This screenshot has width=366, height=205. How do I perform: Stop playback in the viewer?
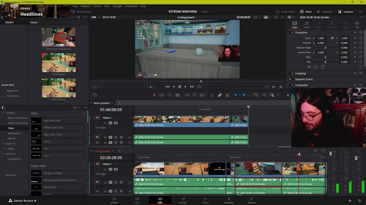(180, 87)
